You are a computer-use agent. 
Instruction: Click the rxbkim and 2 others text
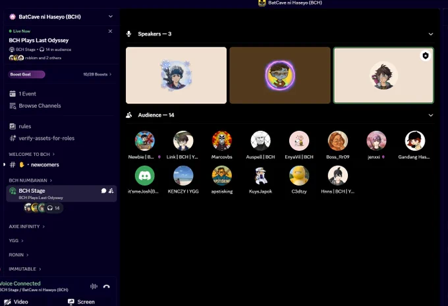click(43, 58)
